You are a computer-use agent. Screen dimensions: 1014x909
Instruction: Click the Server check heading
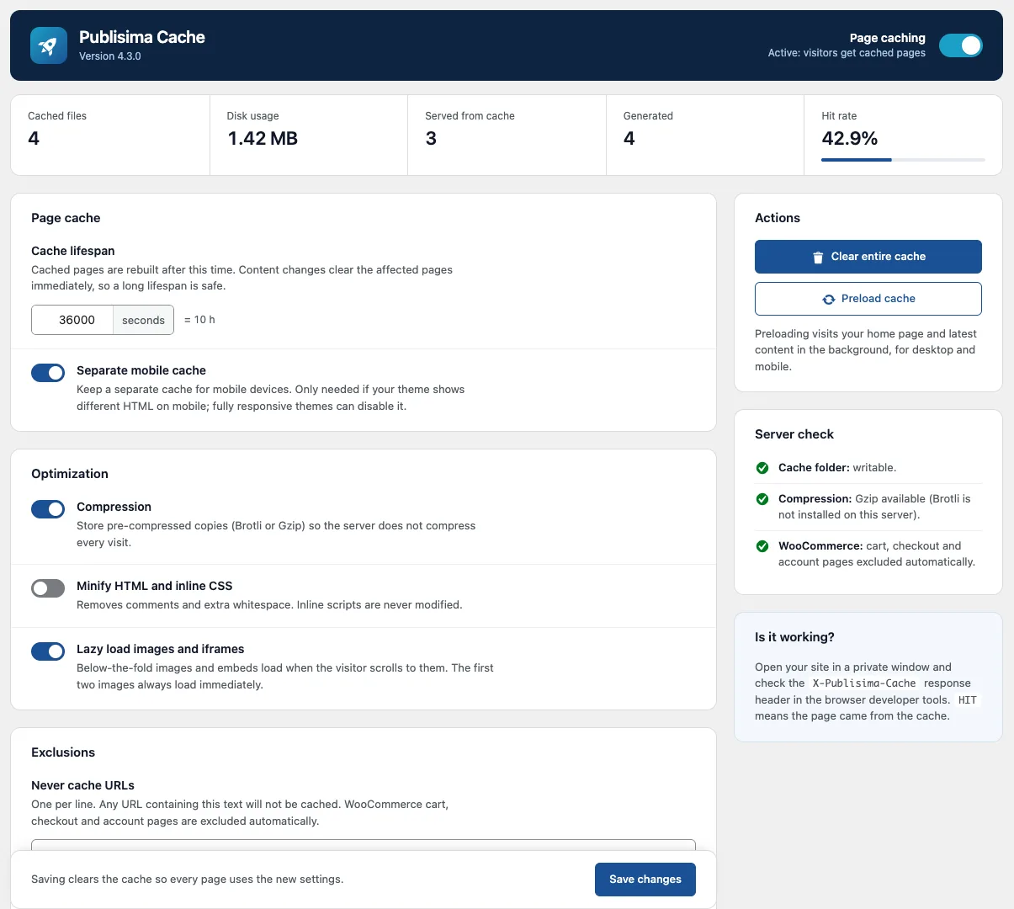[794, 434]
